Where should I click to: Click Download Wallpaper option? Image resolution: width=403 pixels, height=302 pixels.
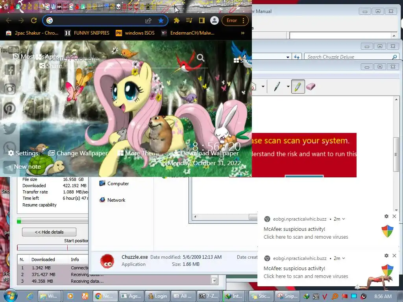pyautogui.click(x=206, y=153)
